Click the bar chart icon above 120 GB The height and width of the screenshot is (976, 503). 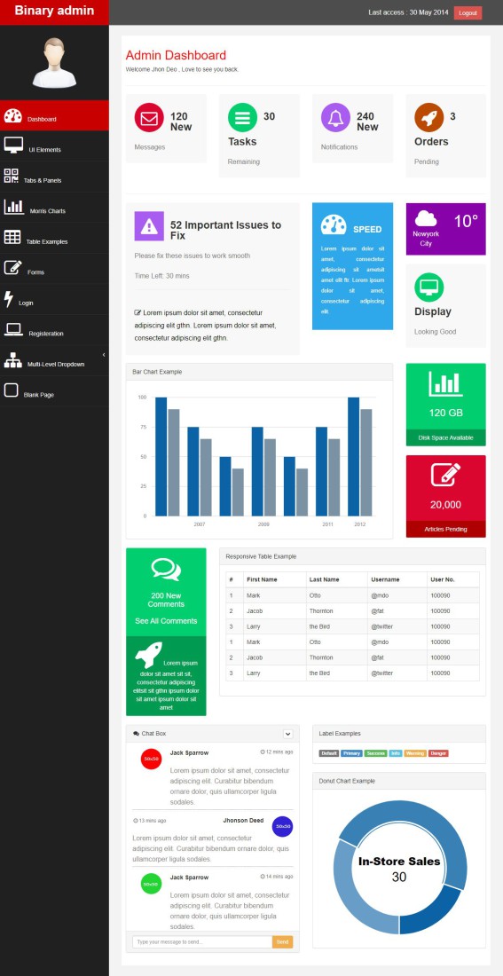click(445, 384)
